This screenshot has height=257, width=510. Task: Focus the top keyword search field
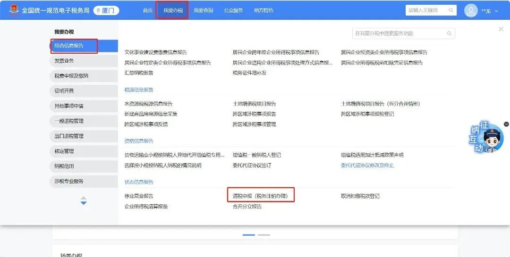(431, 10)
